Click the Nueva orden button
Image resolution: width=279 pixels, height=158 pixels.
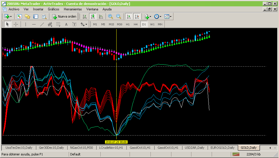(64, 16)
